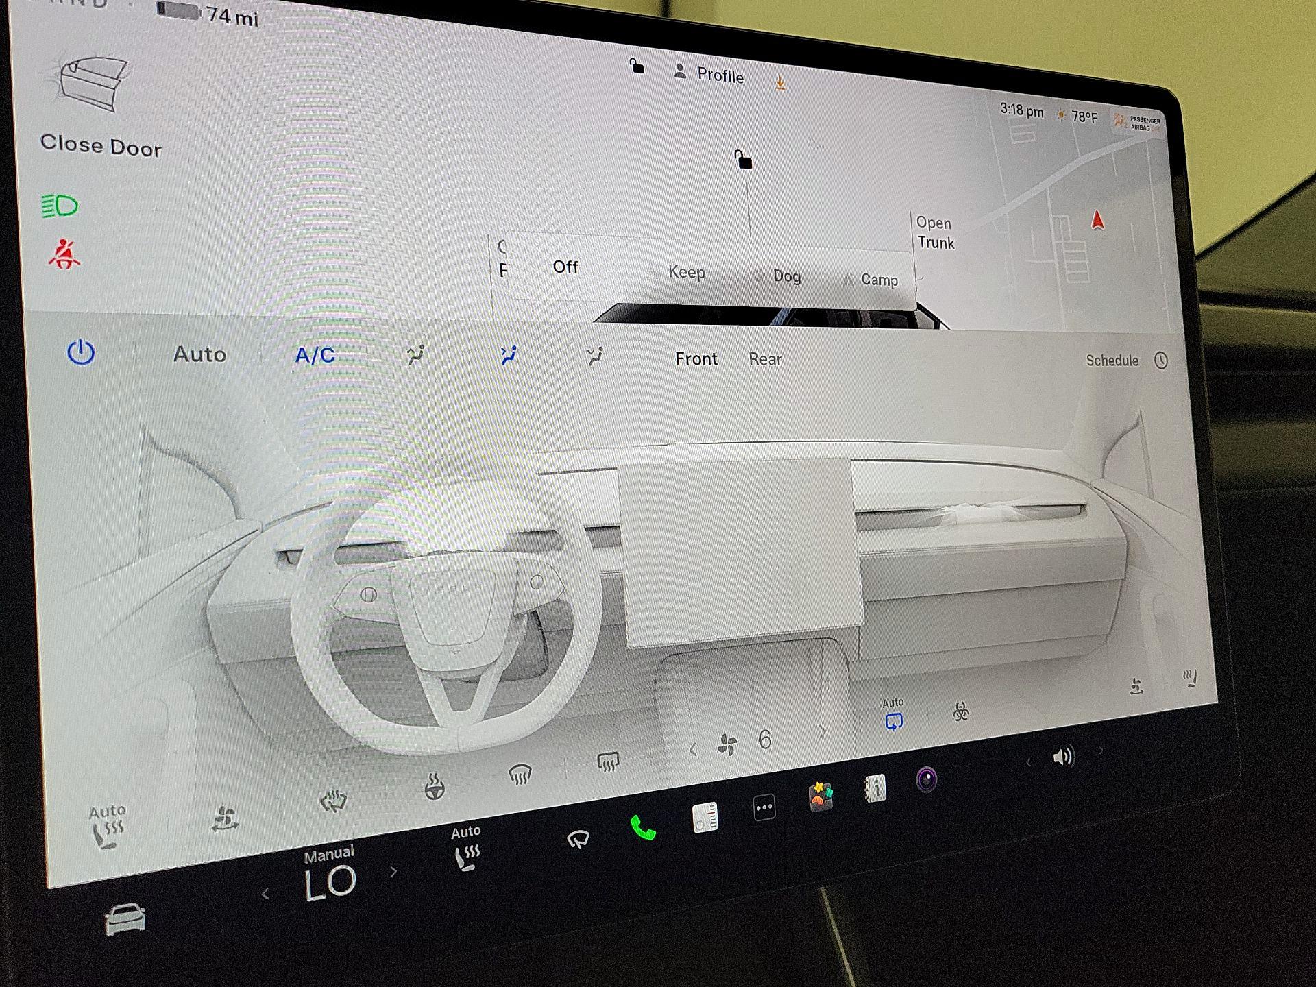Tap the red navigation arrow on the map

coord(1097,220)
